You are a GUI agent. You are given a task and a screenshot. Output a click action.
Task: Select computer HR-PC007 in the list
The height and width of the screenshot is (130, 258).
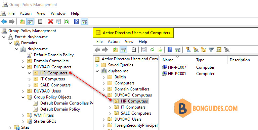click(174, 67)
